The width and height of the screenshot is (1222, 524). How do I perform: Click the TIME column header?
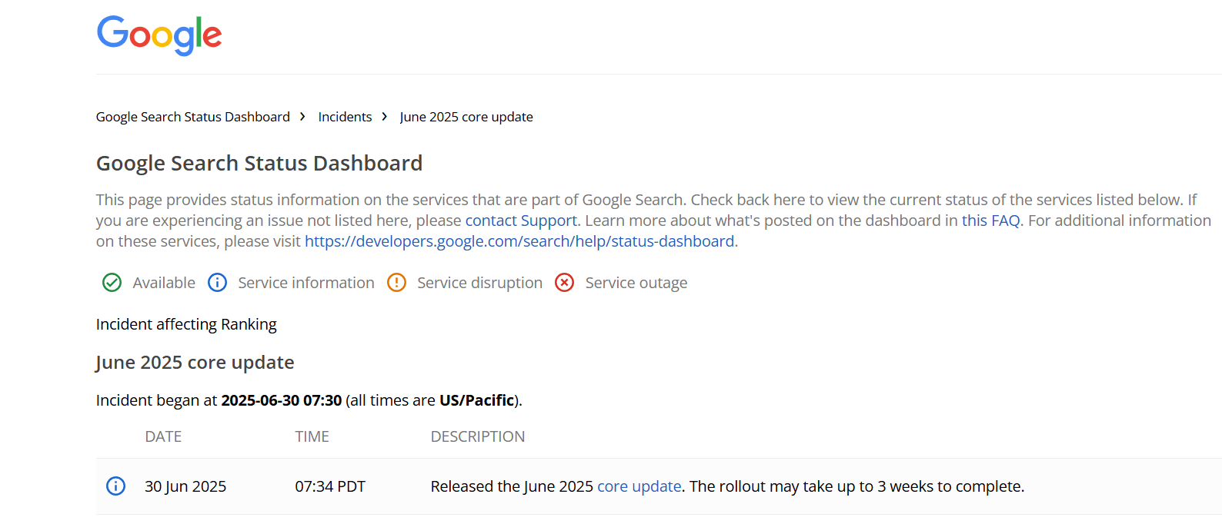click(312, 436)
